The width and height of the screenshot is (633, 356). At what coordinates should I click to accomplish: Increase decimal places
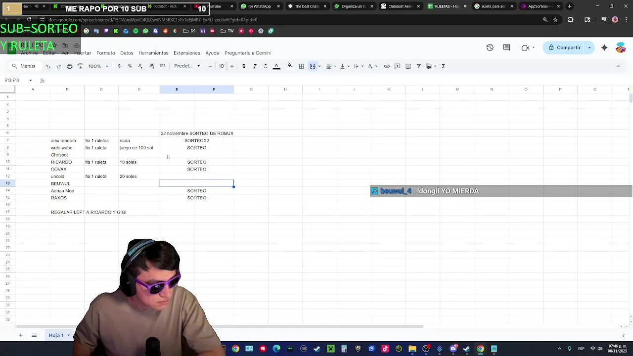point(151,66)
